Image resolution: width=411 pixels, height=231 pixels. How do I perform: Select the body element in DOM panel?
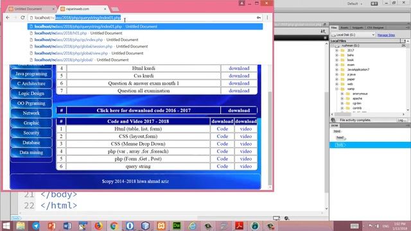340,145
